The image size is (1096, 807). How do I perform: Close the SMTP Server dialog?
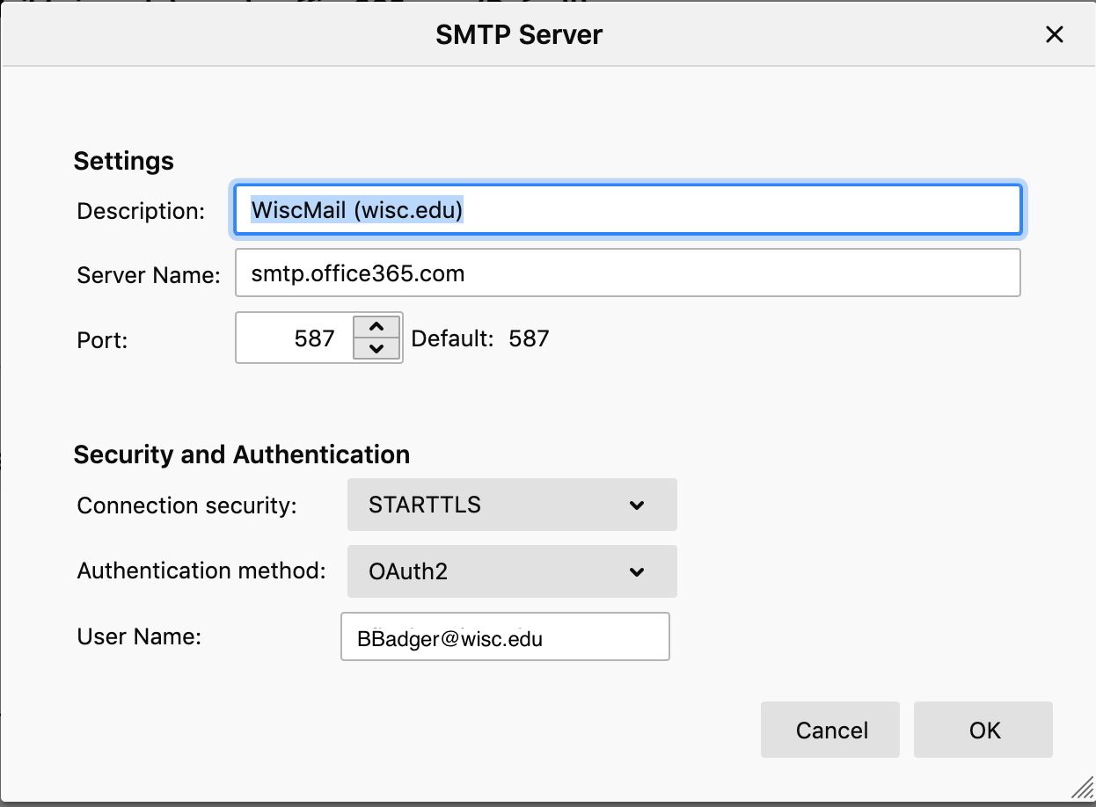(x=1054, y=35)
